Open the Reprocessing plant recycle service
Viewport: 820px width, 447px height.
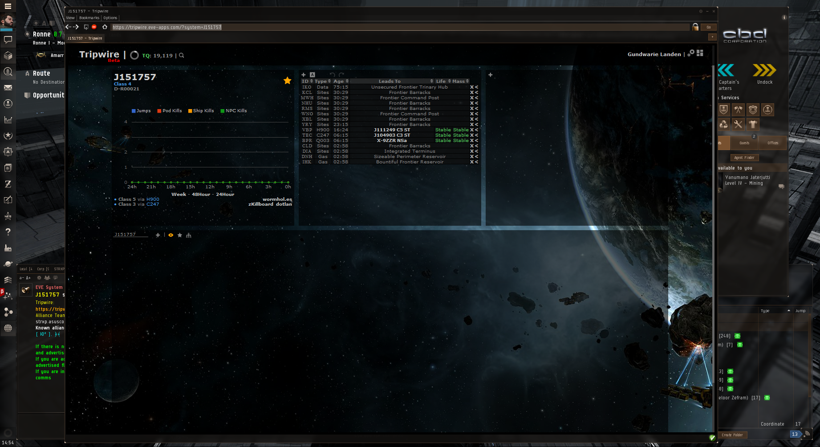724,124
